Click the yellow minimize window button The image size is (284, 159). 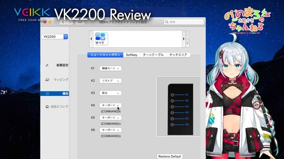point(50,22)
